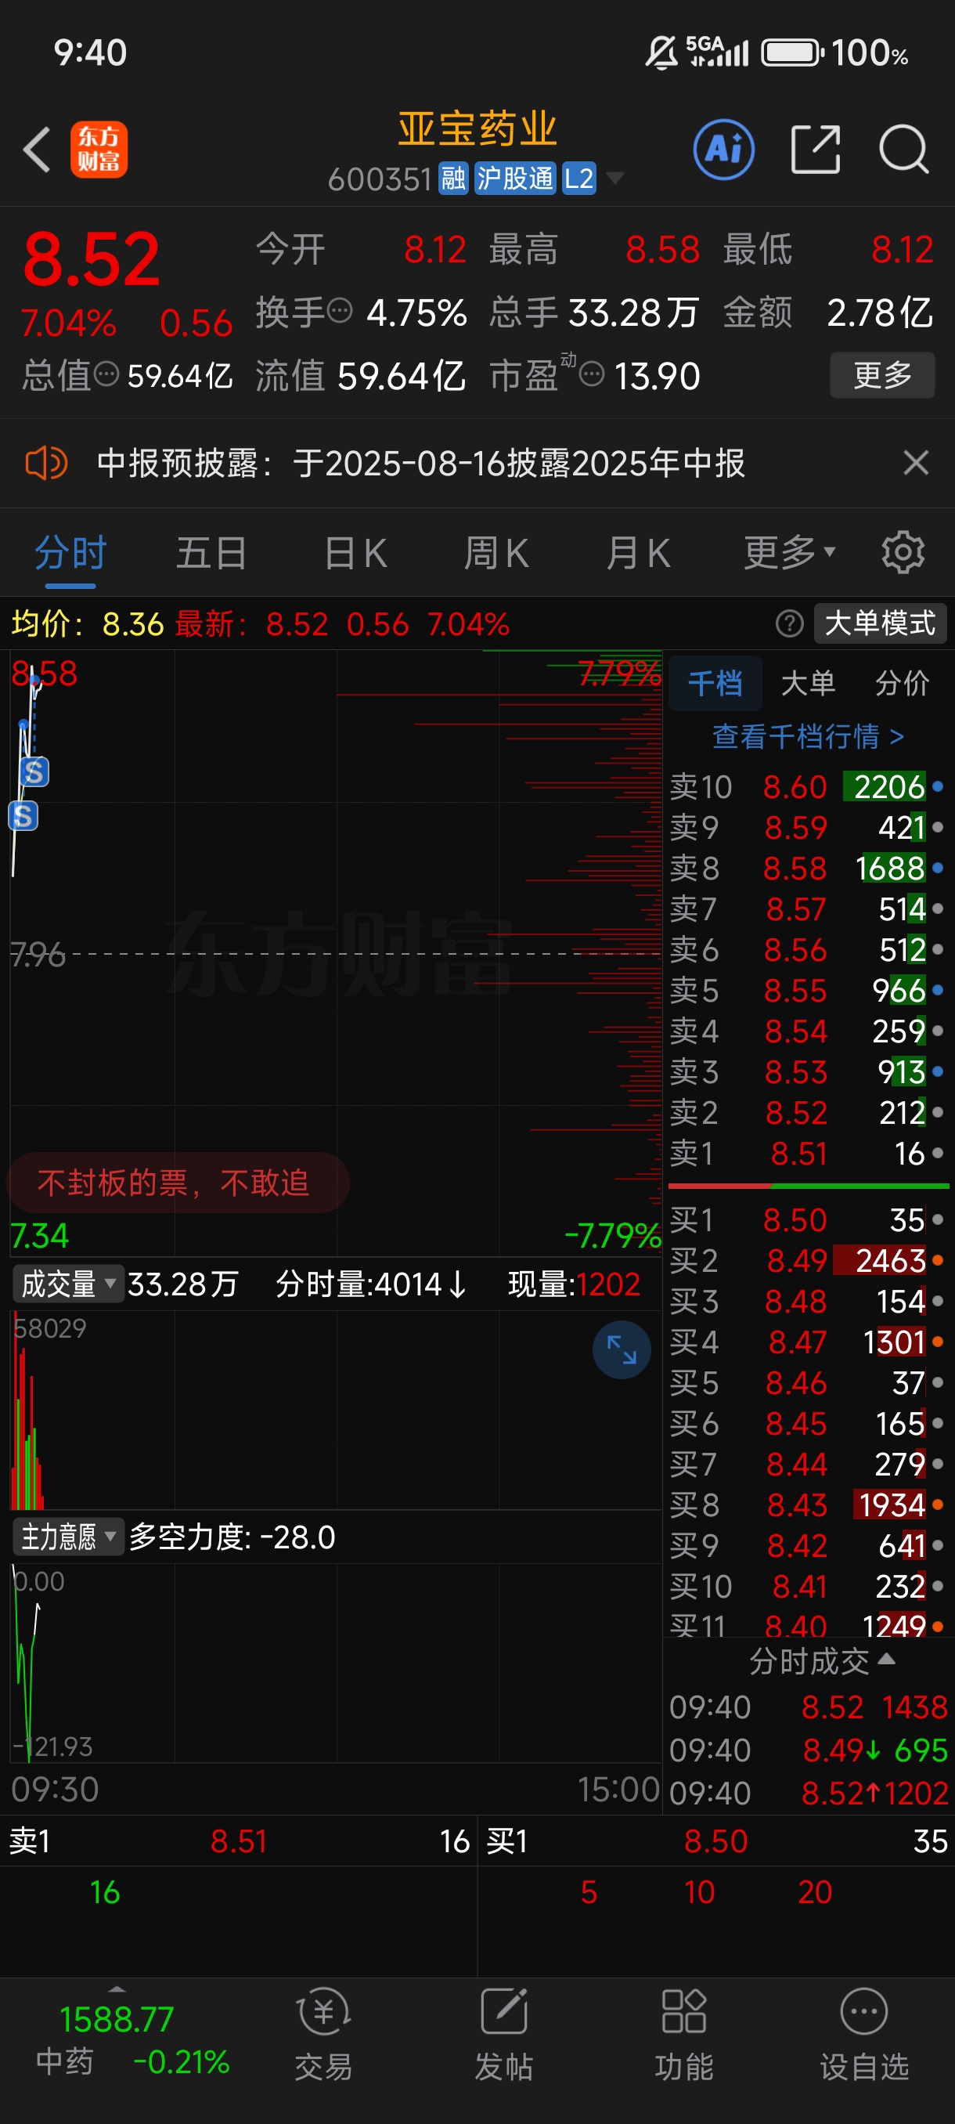Viewport: 955px width, 2124px height.
Task: Tap the 总值 info icon
Action: point(106,374)
